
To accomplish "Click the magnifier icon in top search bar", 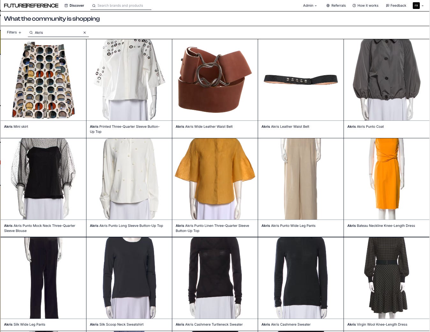I will click(94, 5).
